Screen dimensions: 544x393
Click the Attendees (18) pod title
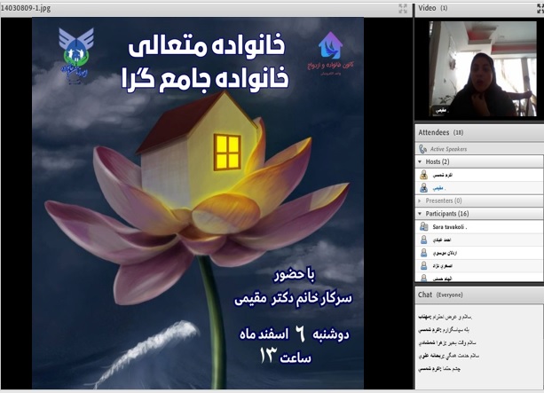coord(440,132)
